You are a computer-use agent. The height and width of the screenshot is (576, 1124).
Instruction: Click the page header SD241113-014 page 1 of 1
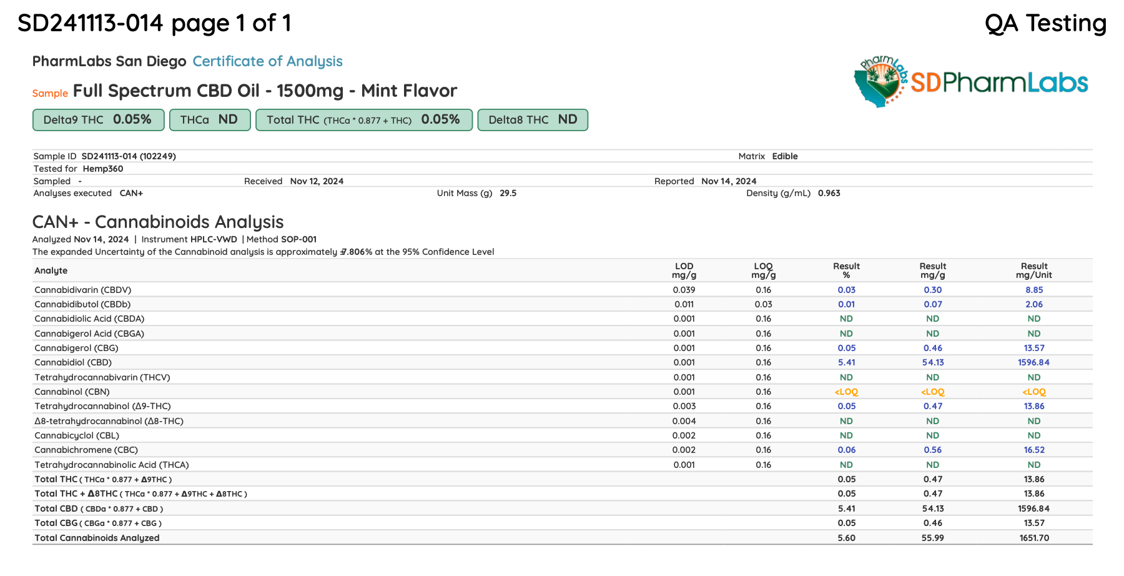coord(154,23)
